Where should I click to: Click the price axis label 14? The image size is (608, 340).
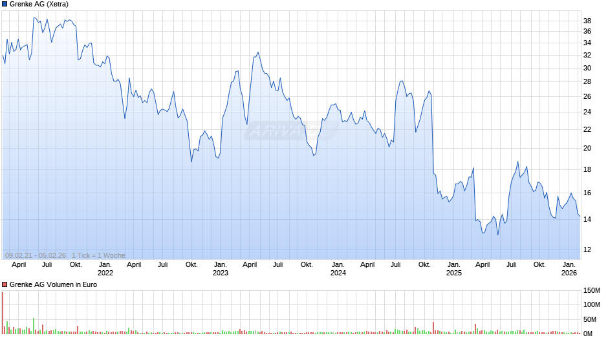pos(587,219)
